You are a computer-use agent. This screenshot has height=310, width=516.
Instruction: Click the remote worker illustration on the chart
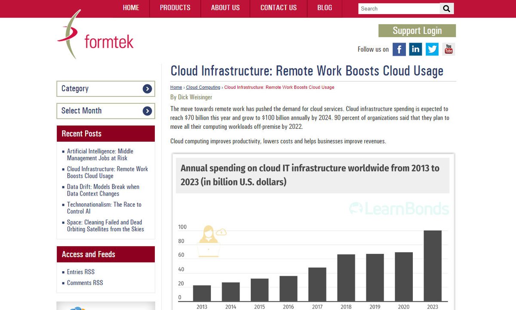click(209, 241)
